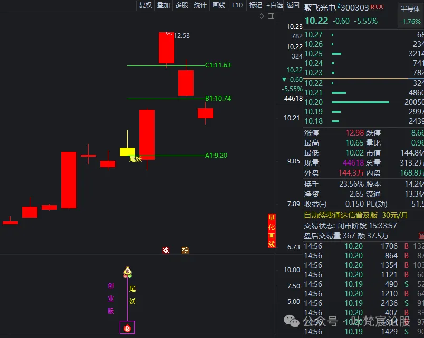Toggle 叠加 overlay mode
This screenshot has width=424, height=338.
coord(163,5)
